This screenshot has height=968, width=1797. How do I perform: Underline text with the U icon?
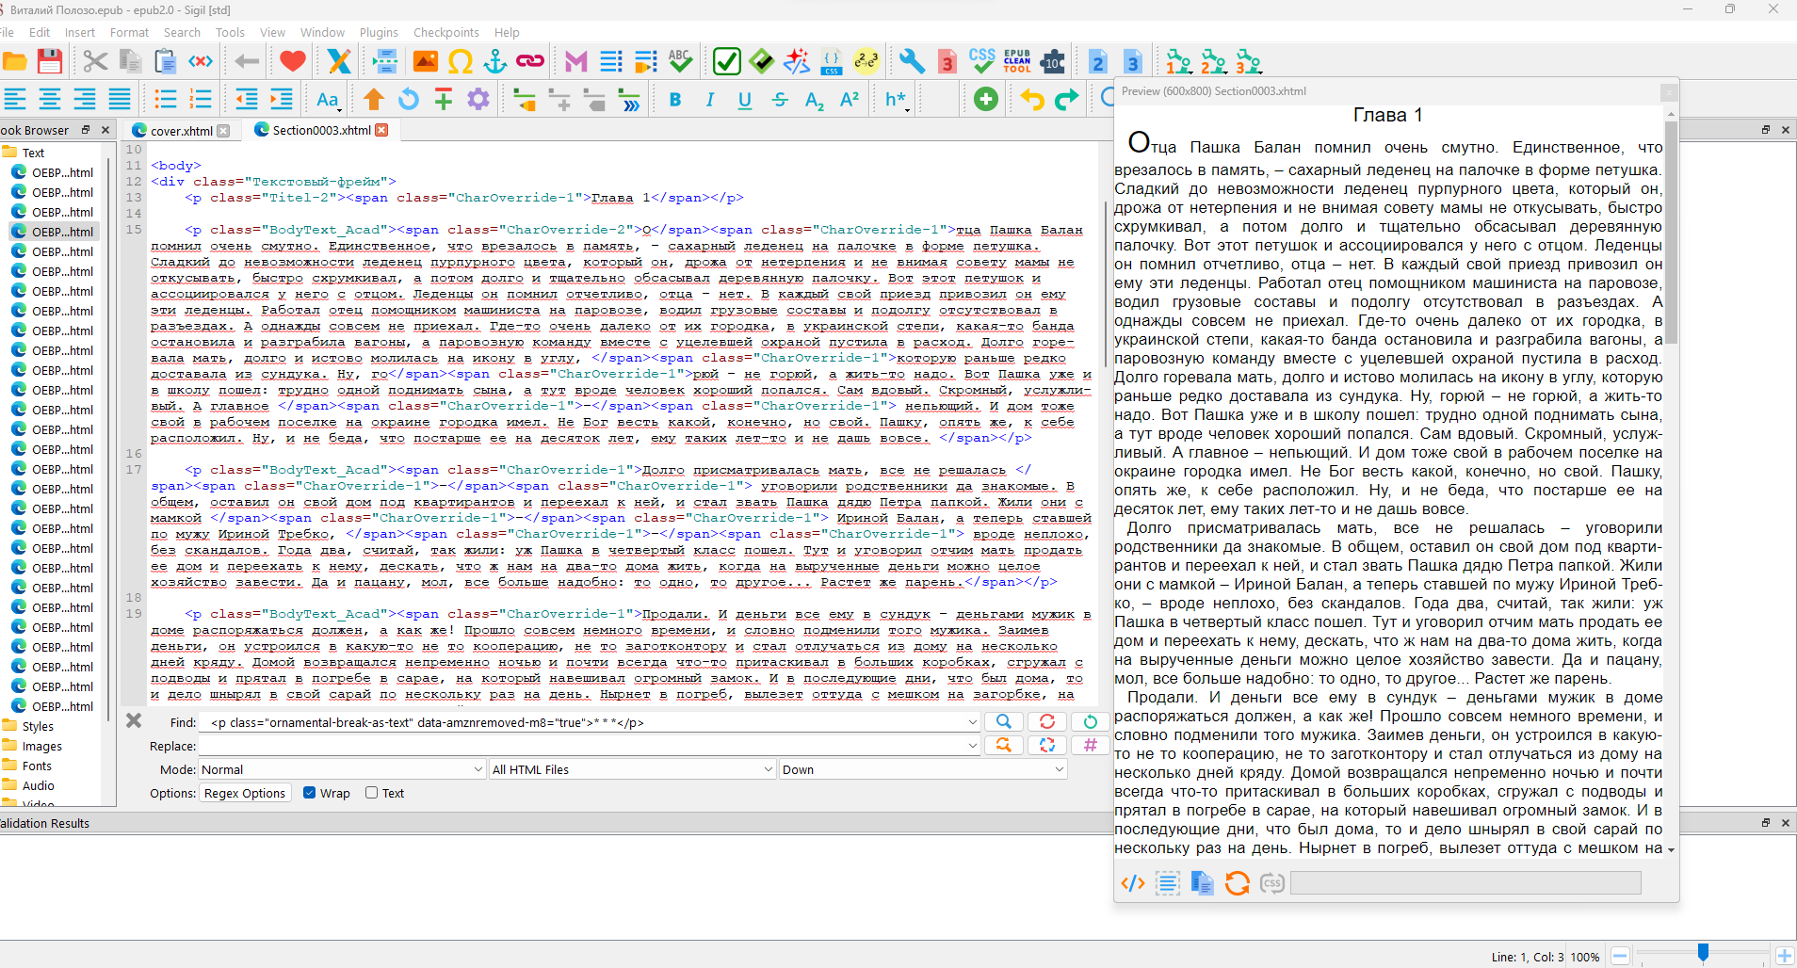(745, 100)
